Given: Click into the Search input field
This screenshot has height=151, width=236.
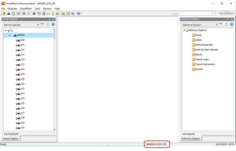Looking at the screenshot, I should coord(191,13).
